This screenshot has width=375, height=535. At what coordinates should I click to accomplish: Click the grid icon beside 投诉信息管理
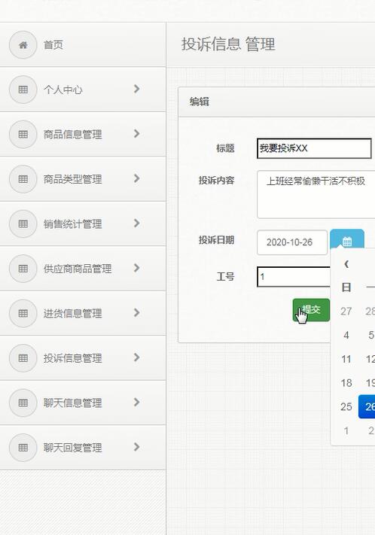23,358
